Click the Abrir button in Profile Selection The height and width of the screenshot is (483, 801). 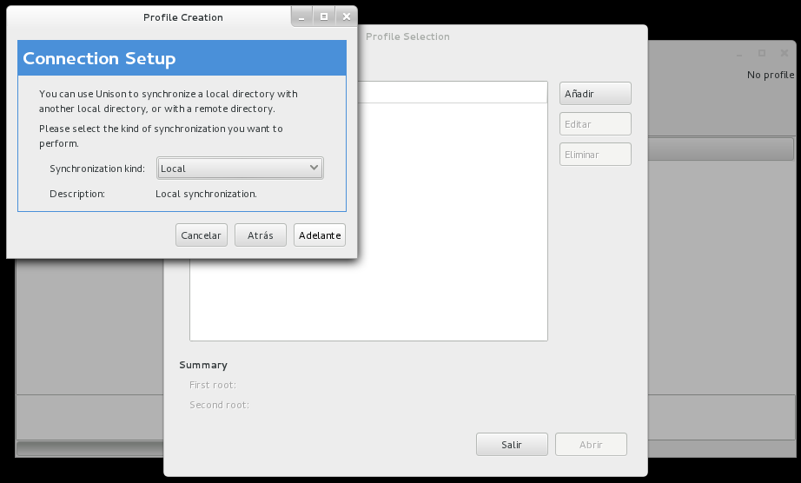pyautogui.click(x=591, y=445)
